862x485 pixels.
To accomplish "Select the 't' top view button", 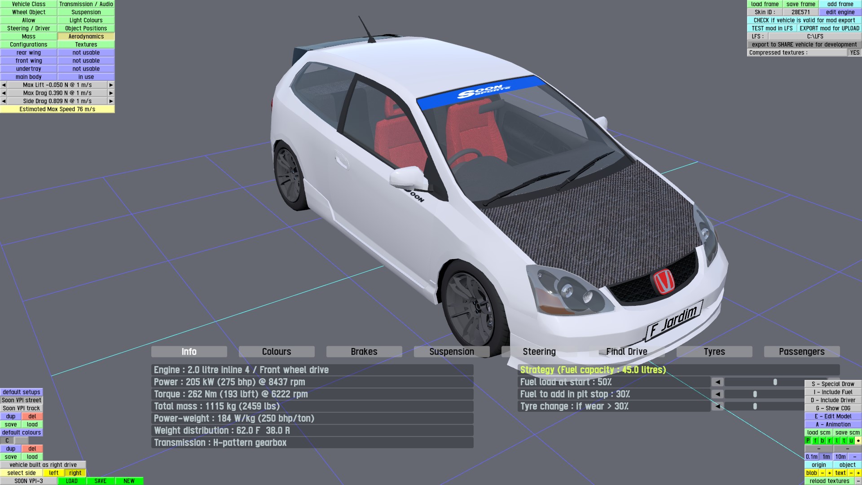I will [844, 441].
